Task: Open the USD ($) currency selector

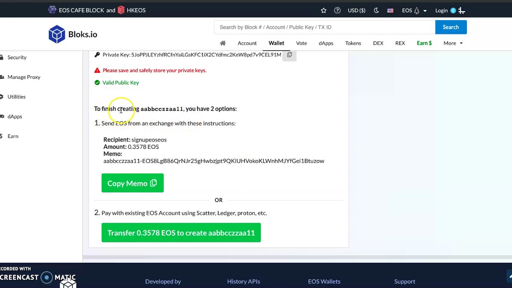Action: click(x=356, y=10)
